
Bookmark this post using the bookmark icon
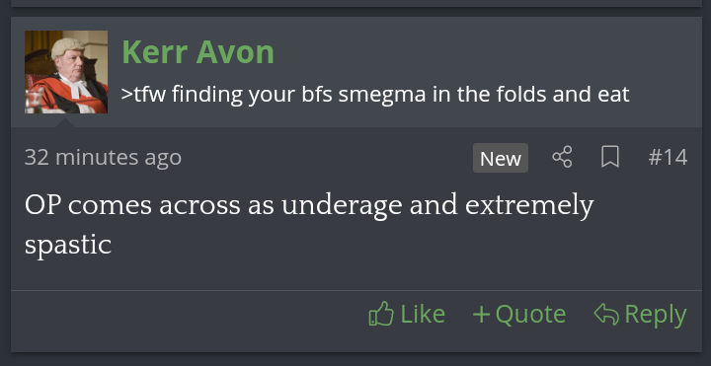(610, 157)
